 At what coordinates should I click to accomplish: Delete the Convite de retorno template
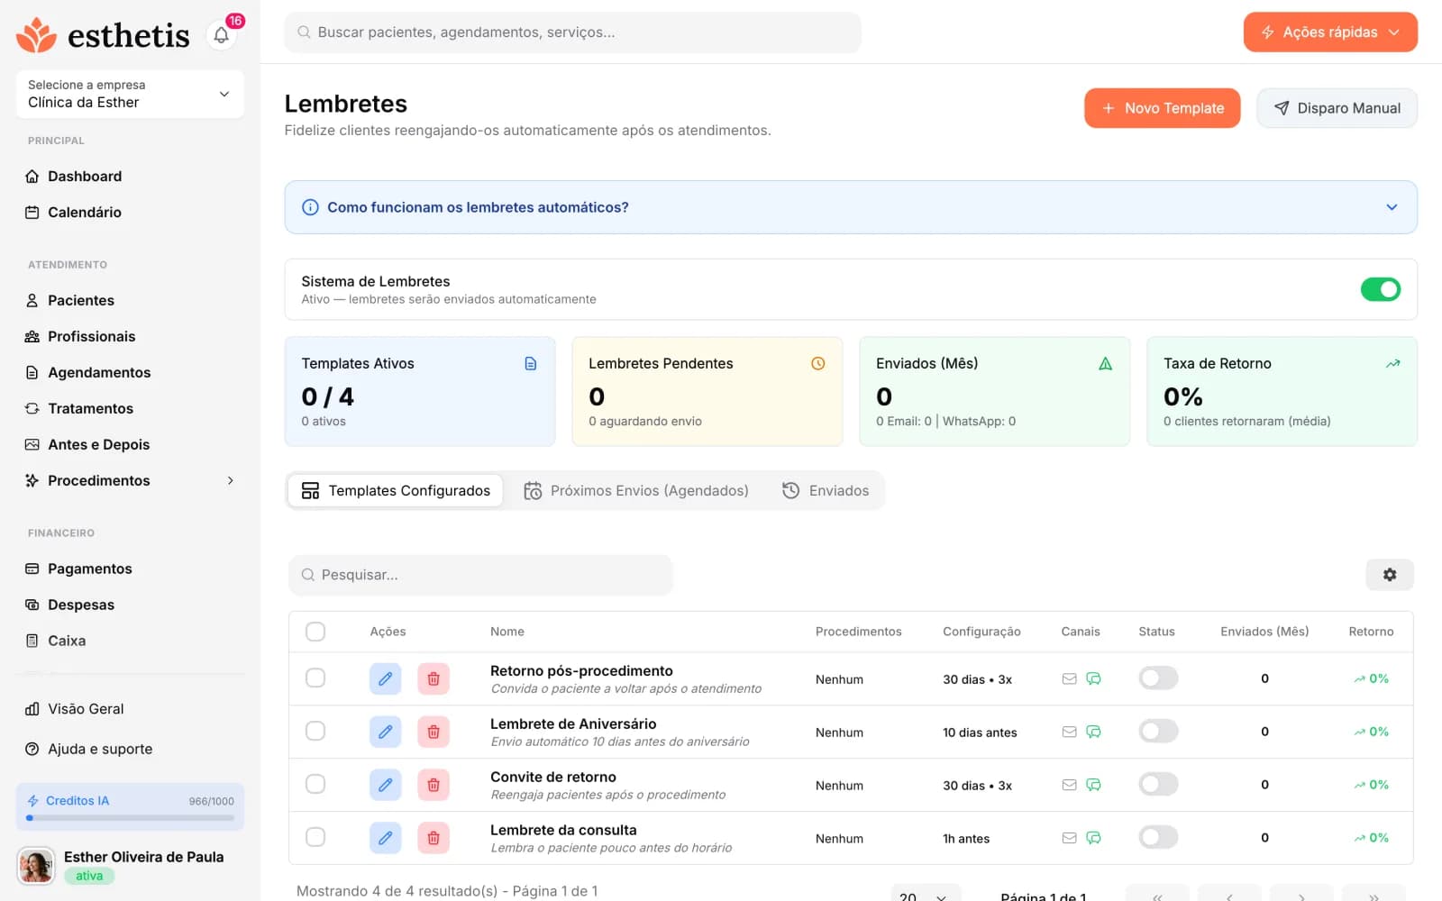coord(434,785)
